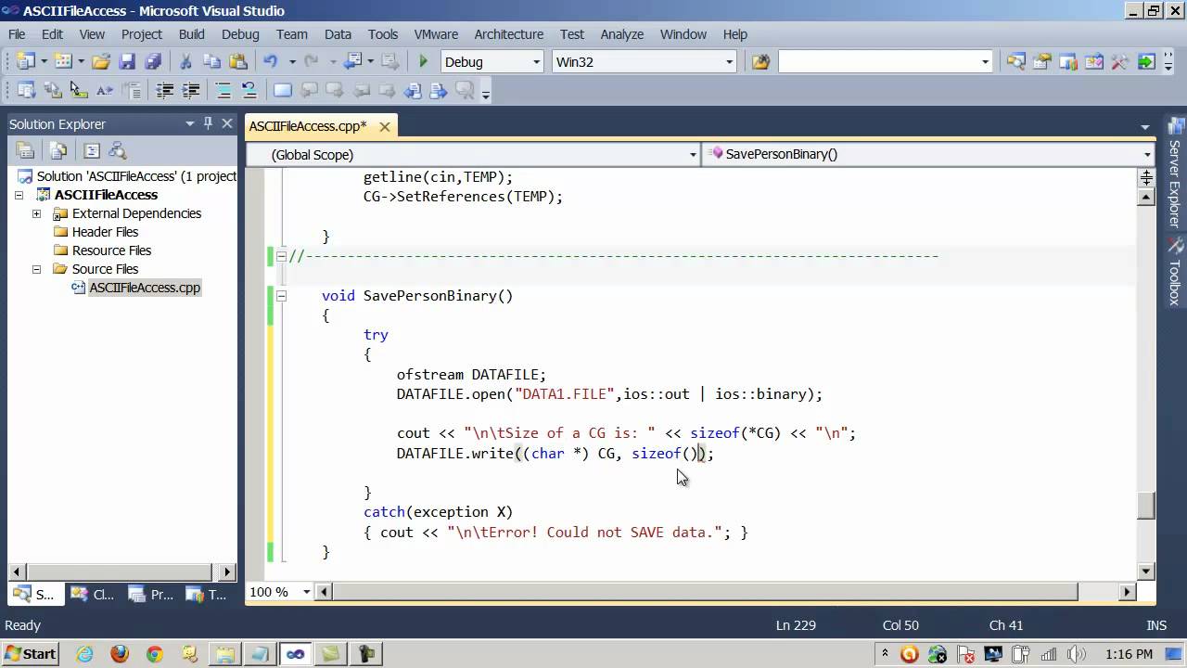Viewport: 1187px width, 668px height.
Task: Open the Server Explorer side tab
Action: 1176,173
